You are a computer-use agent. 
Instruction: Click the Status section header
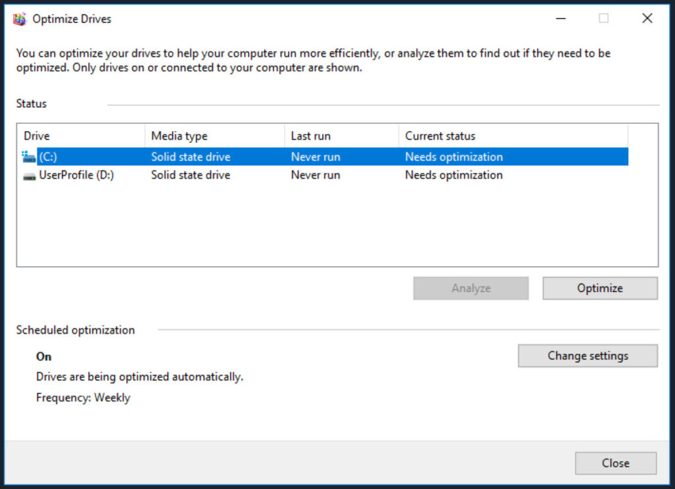pos(31,103)
